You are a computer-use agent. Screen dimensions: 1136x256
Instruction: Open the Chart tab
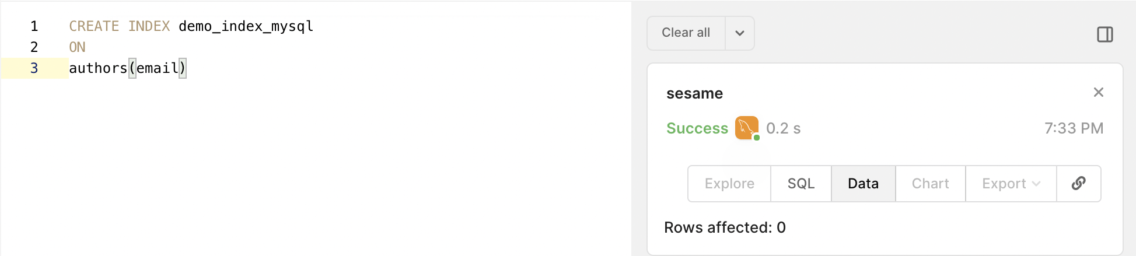click(930, 184)
